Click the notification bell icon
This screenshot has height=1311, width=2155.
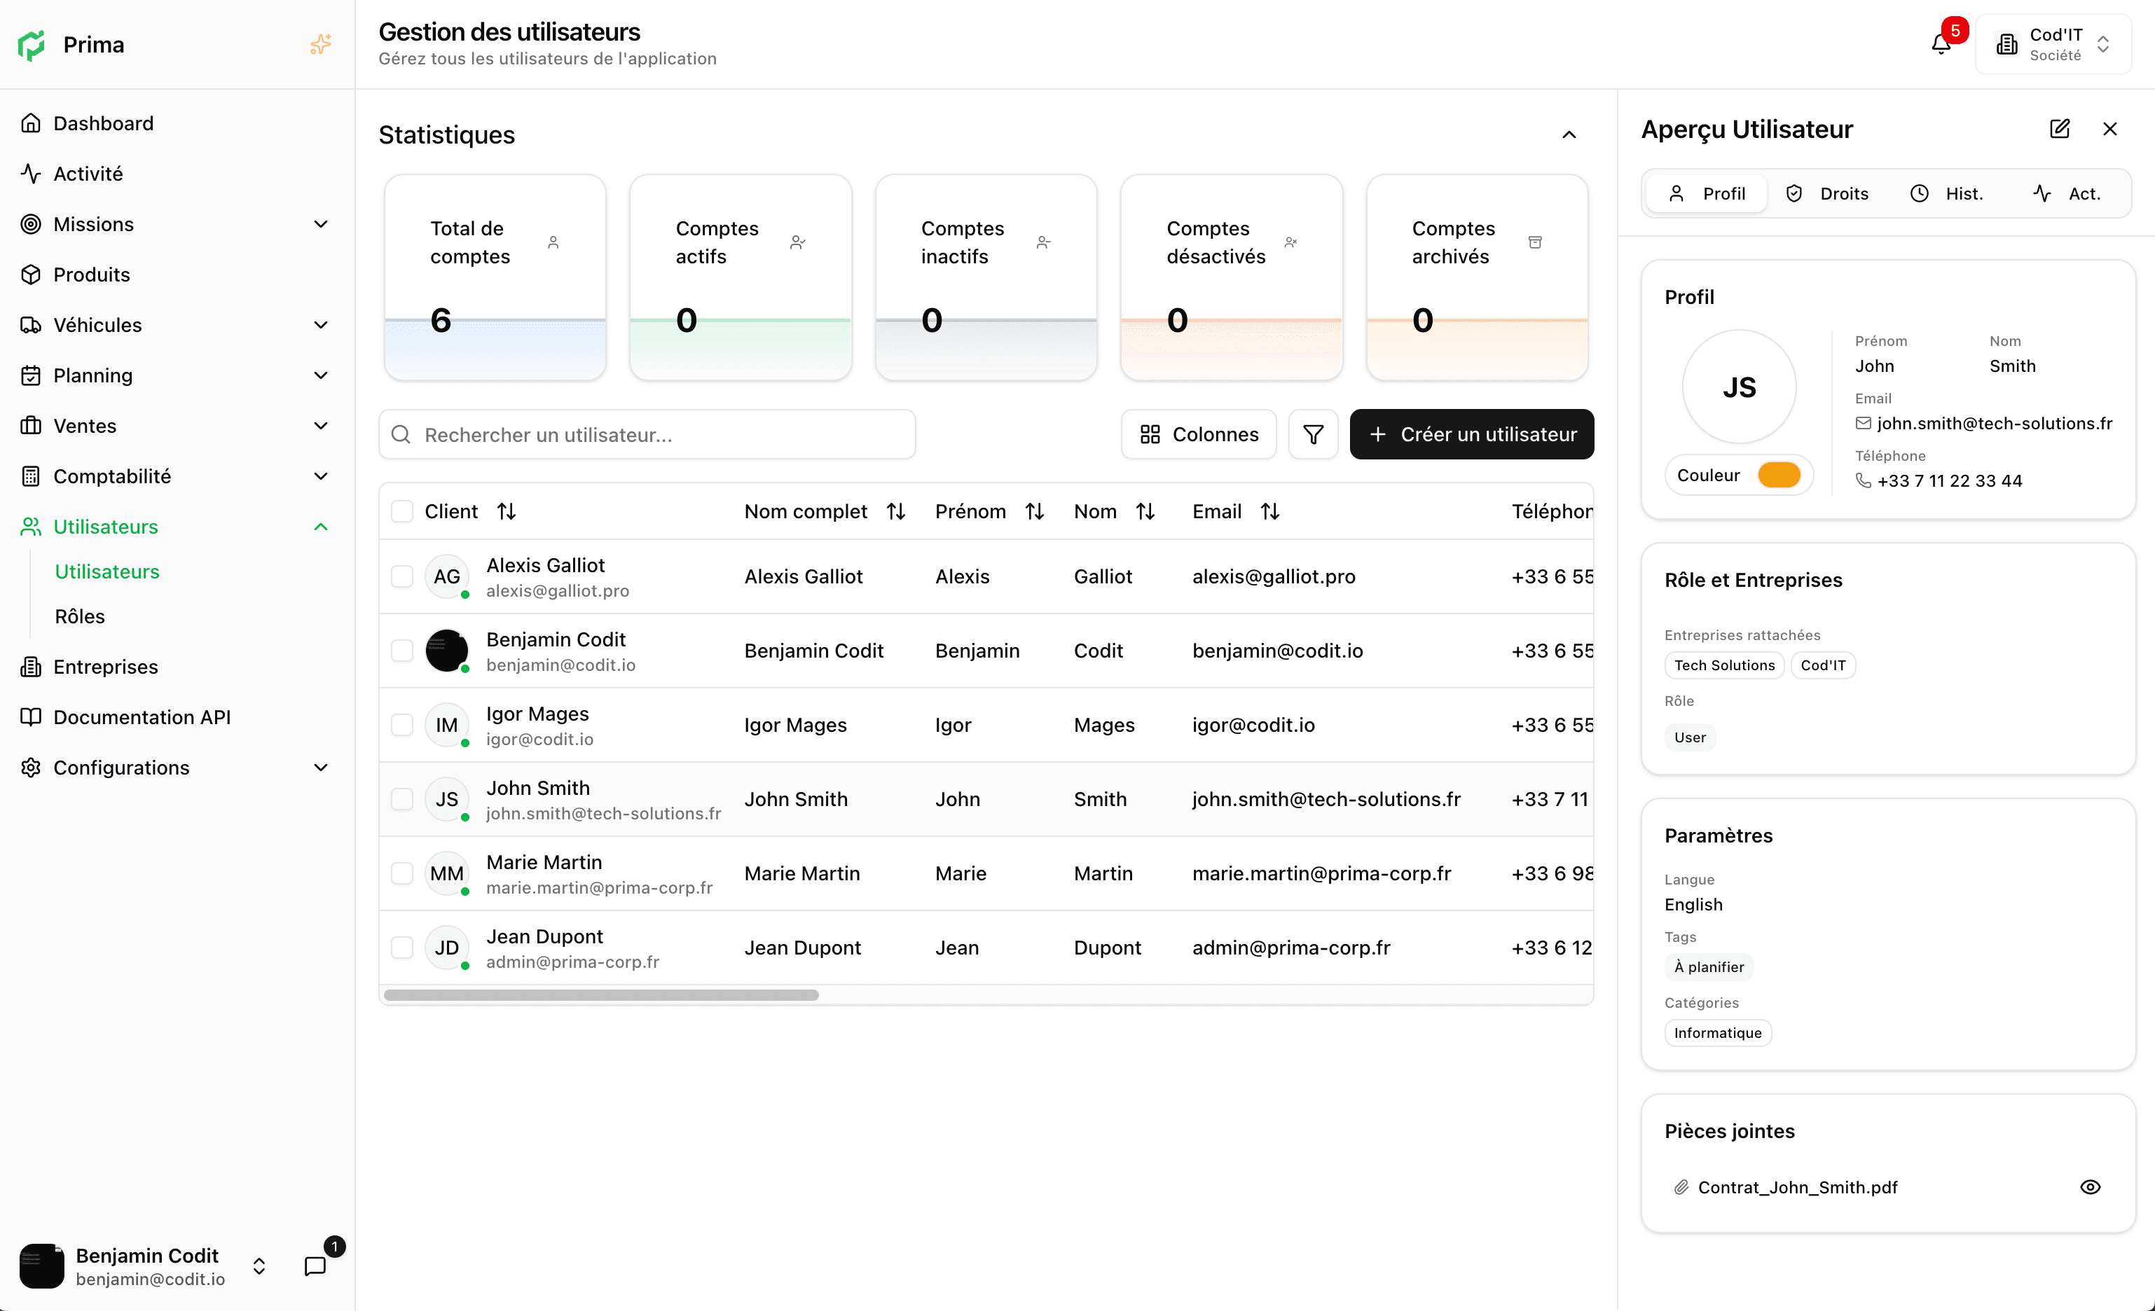[1940, 43]
